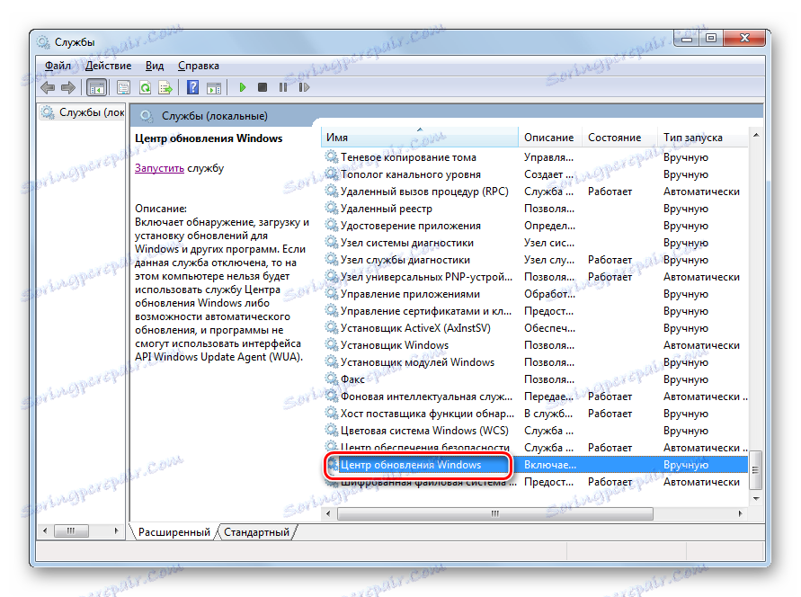Viewport: 801px width, 597px height.
Task: Open the Действие menu
Action: pos(108,66)
